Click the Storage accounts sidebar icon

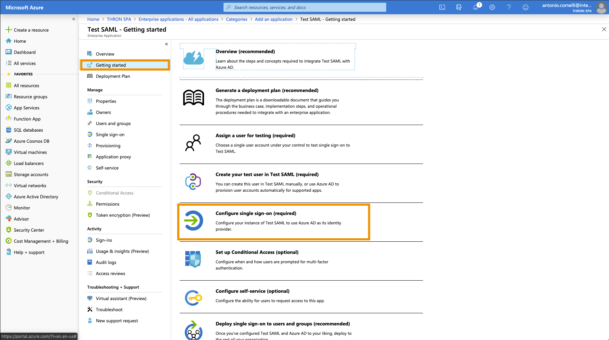tap(9, 174)
